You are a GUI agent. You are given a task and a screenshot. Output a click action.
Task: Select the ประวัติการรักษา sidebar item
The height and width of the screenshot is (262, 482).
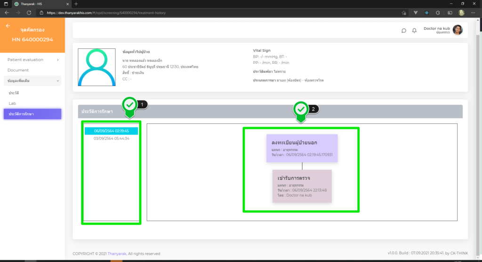32,114
